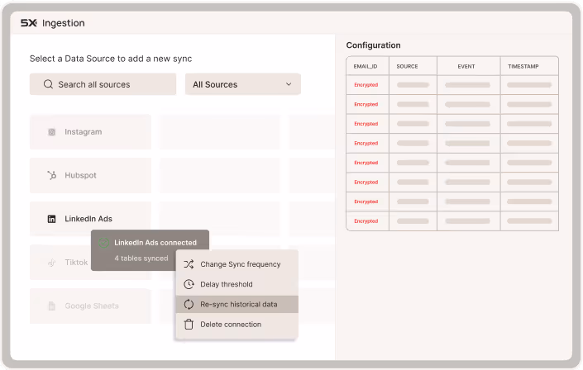The image size is (583, 370).
Task: Click the Configuration heading
Action: [x=373, y=45]
